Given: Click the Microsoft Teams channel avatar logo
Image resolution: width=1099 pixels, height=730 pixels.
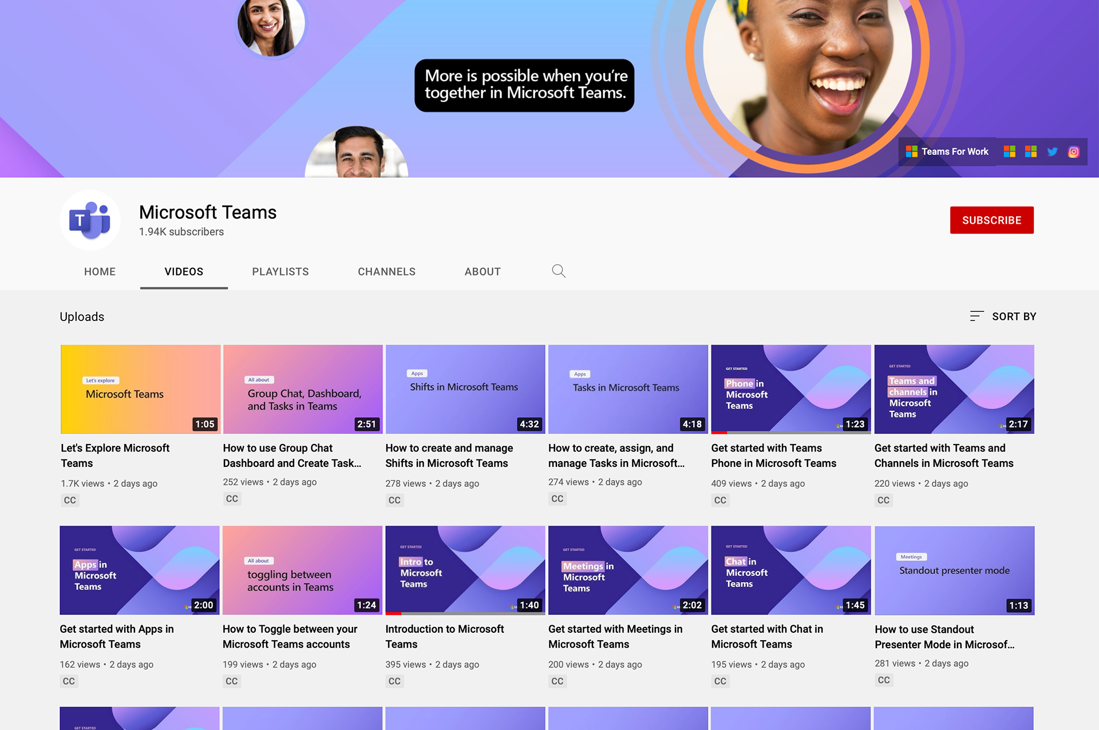Looking at the screenshot, I should [x=90, y=220].
